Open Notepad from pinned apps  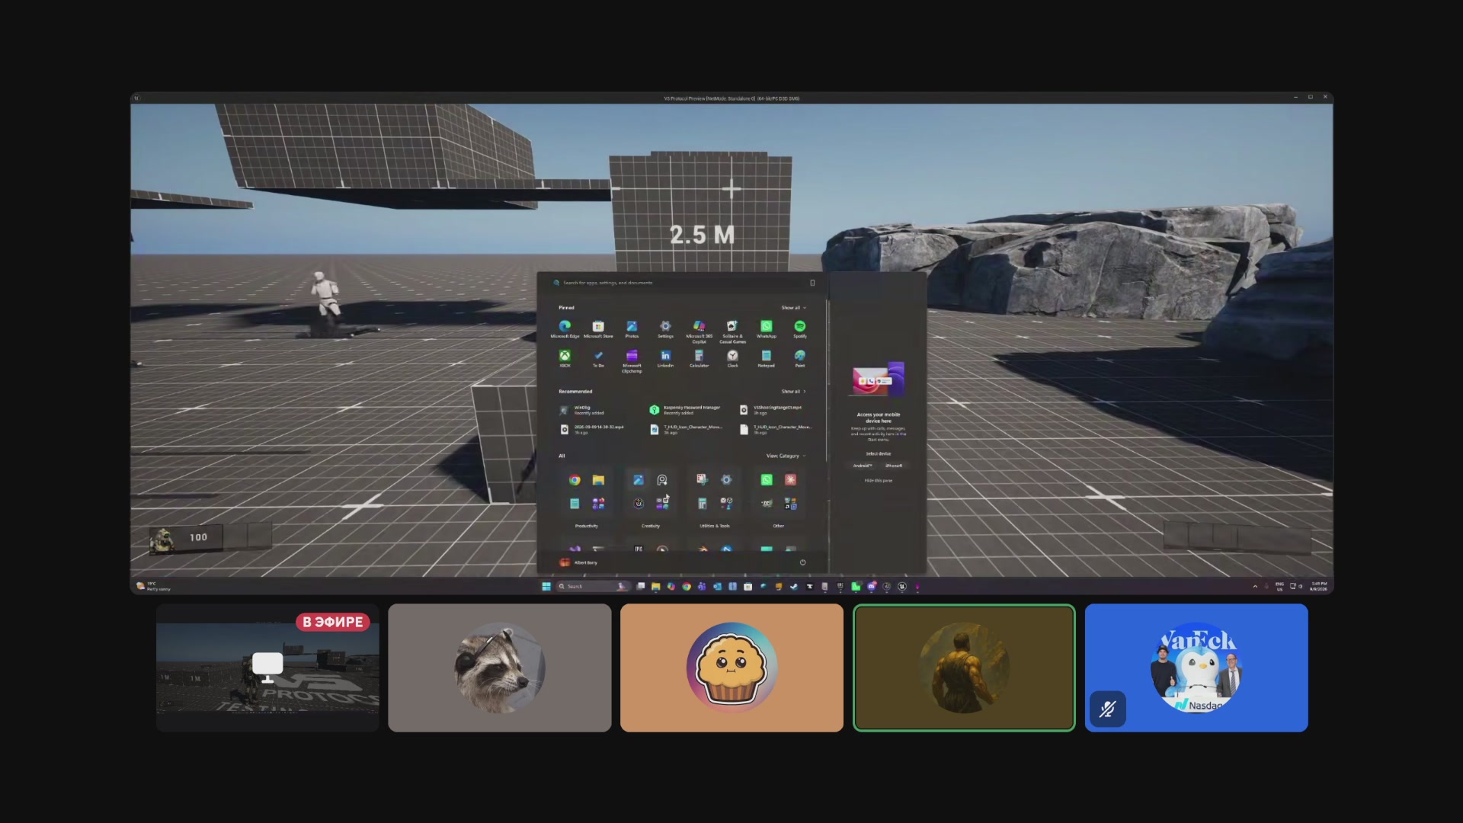766,359
